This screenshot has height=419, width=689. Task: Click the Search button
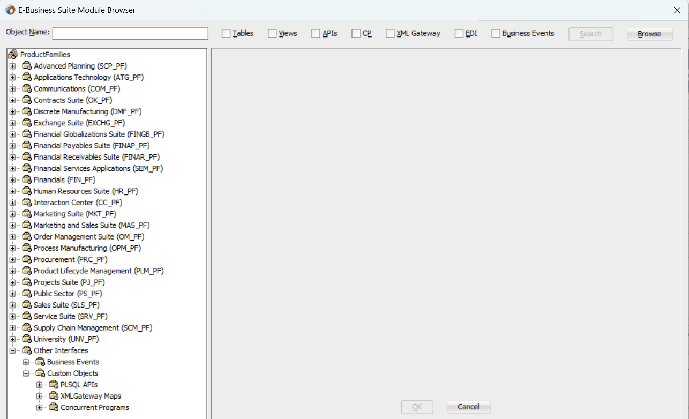point(590,34)
